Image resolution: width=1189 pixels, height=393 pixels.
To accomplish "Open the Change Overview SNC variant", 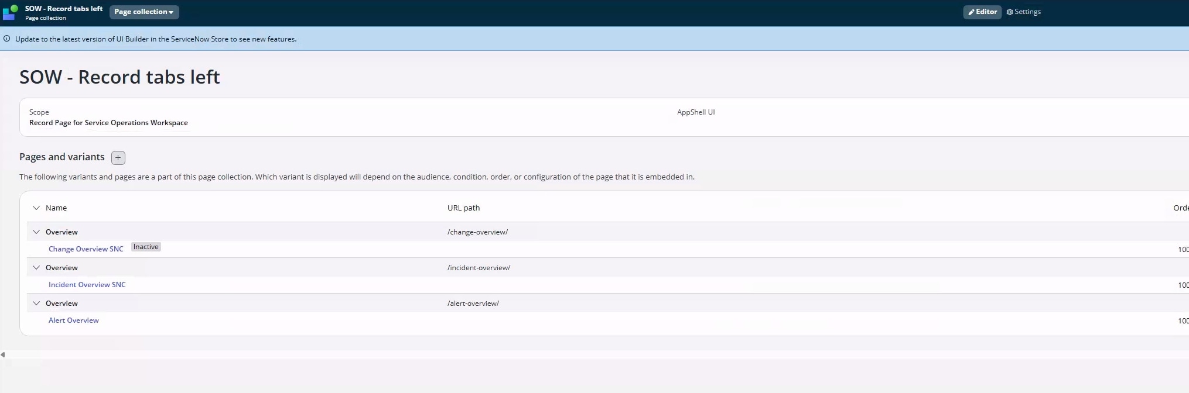I will 86,249.
